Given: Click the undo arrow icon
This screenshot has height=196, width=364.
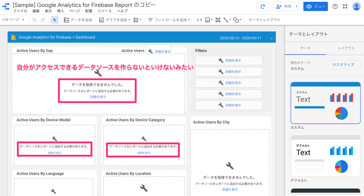Looking at the screenshot, I should pyautogui.click(x=35, y=20).
